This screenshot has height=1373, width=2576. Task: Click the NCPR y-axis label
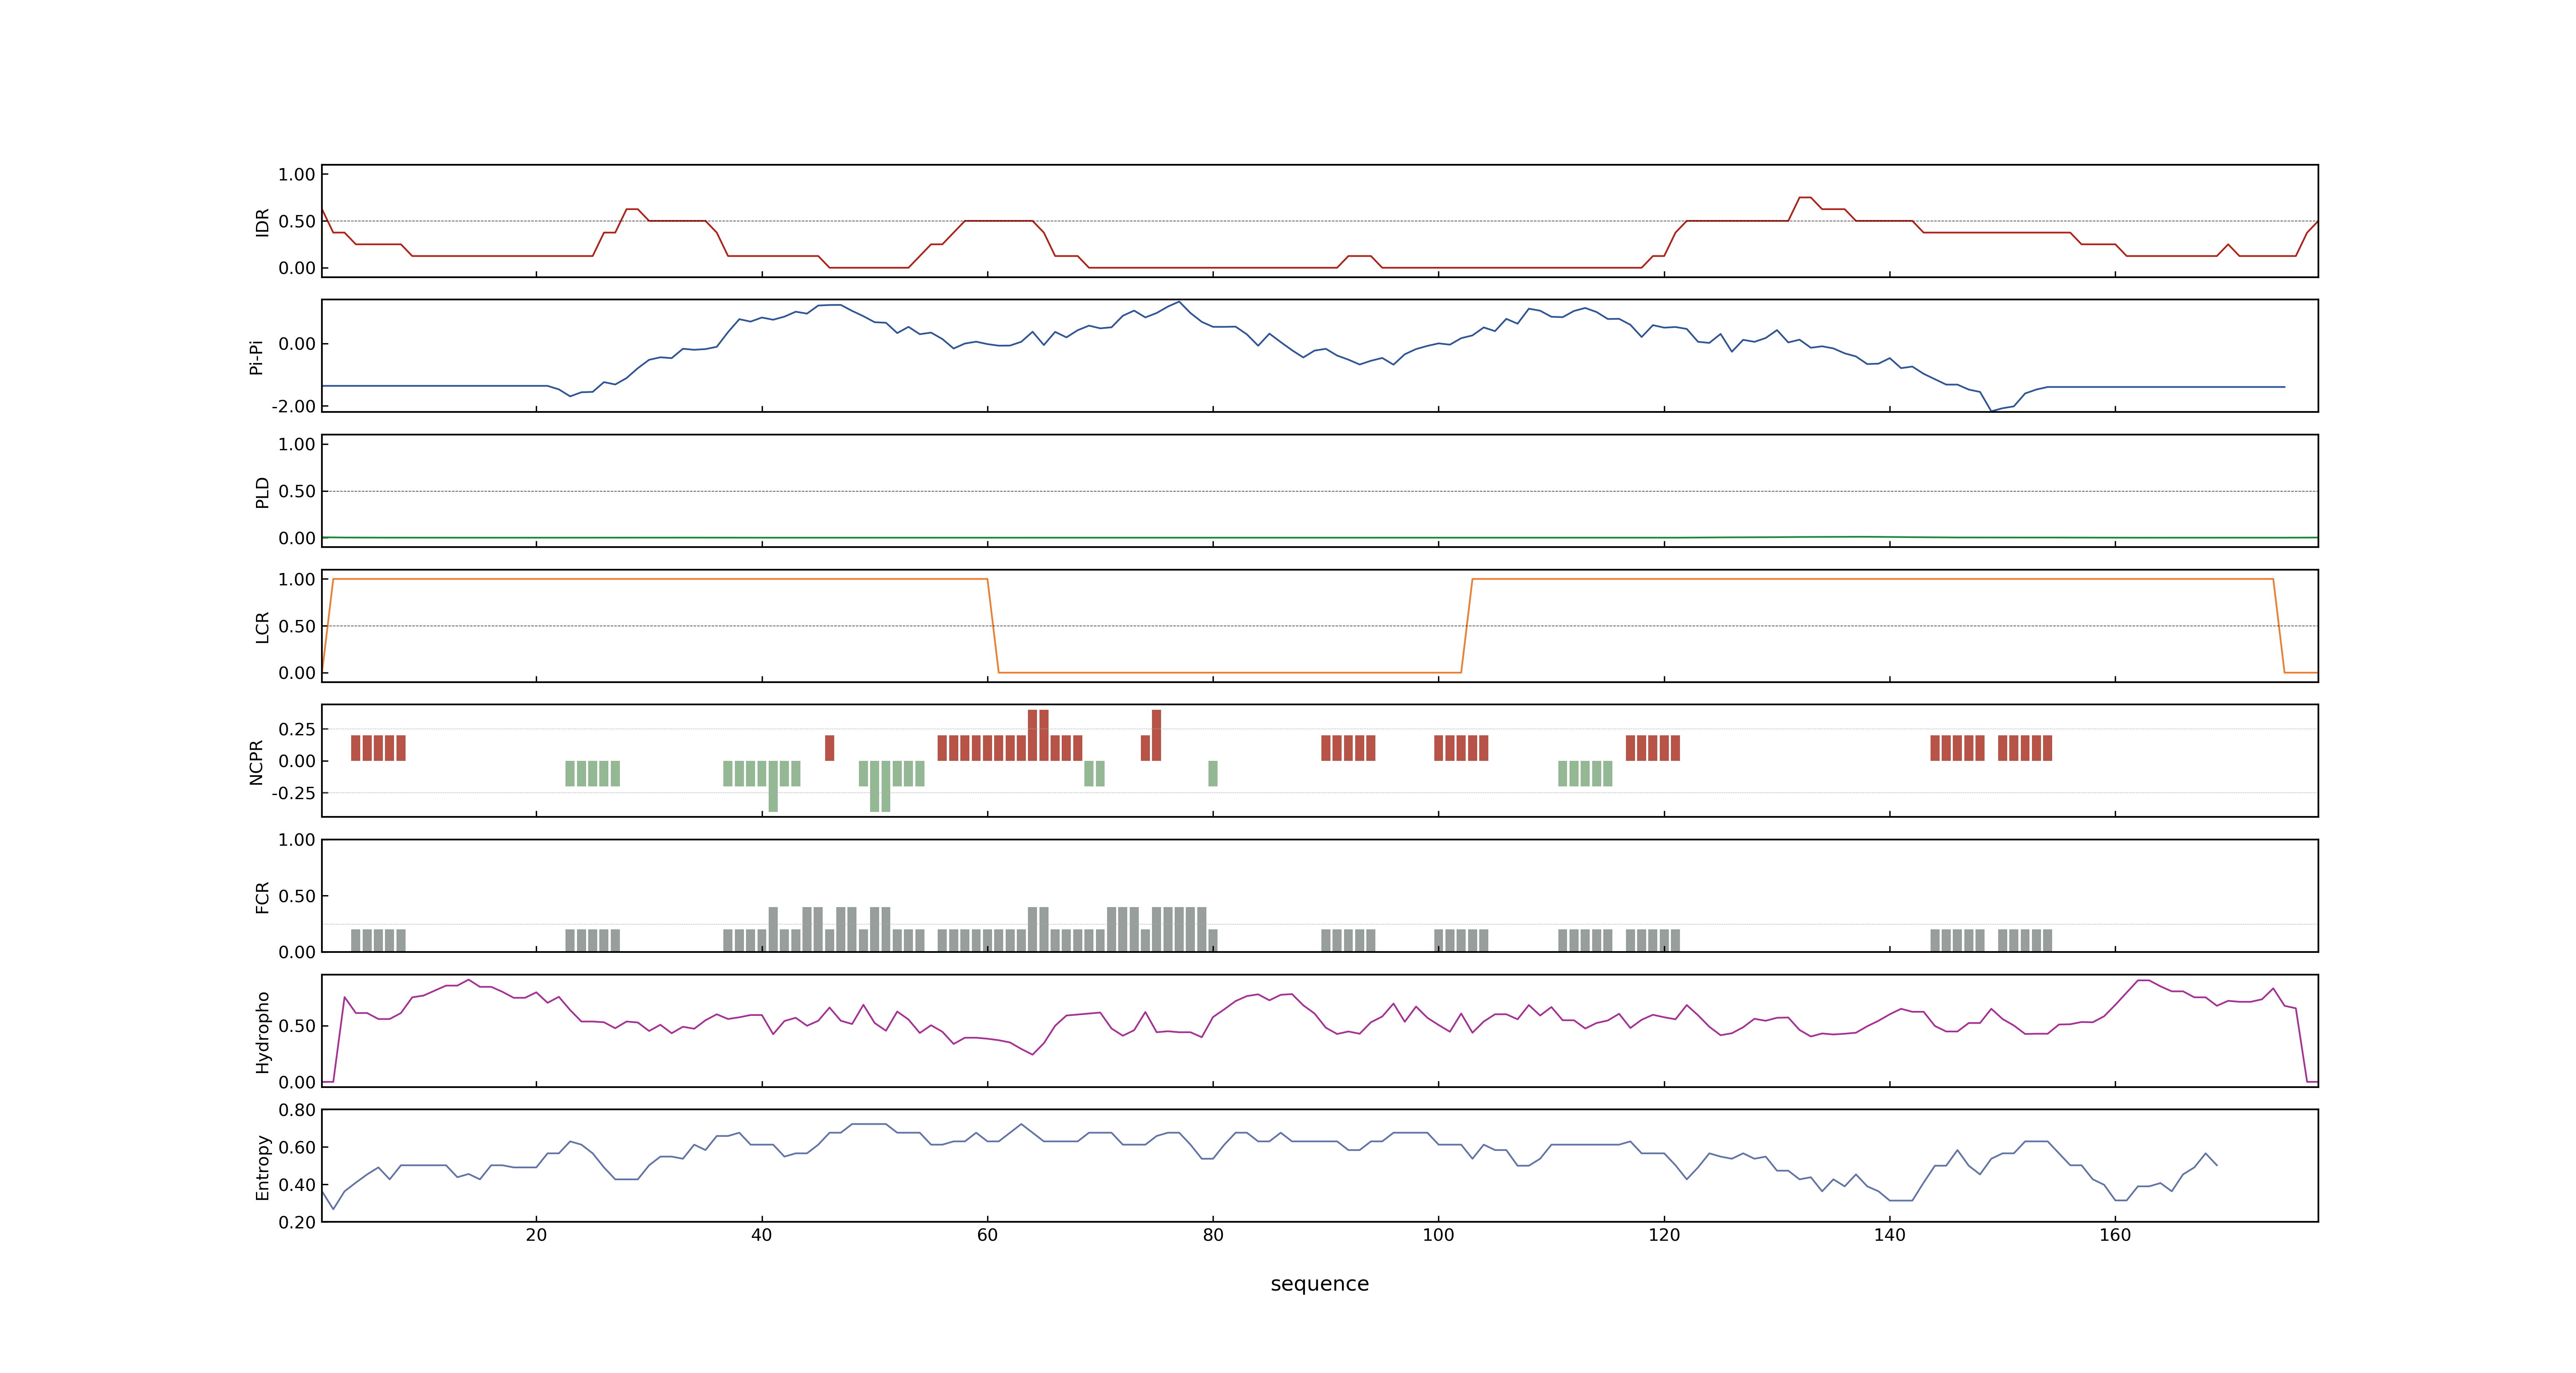pos(256,763)
